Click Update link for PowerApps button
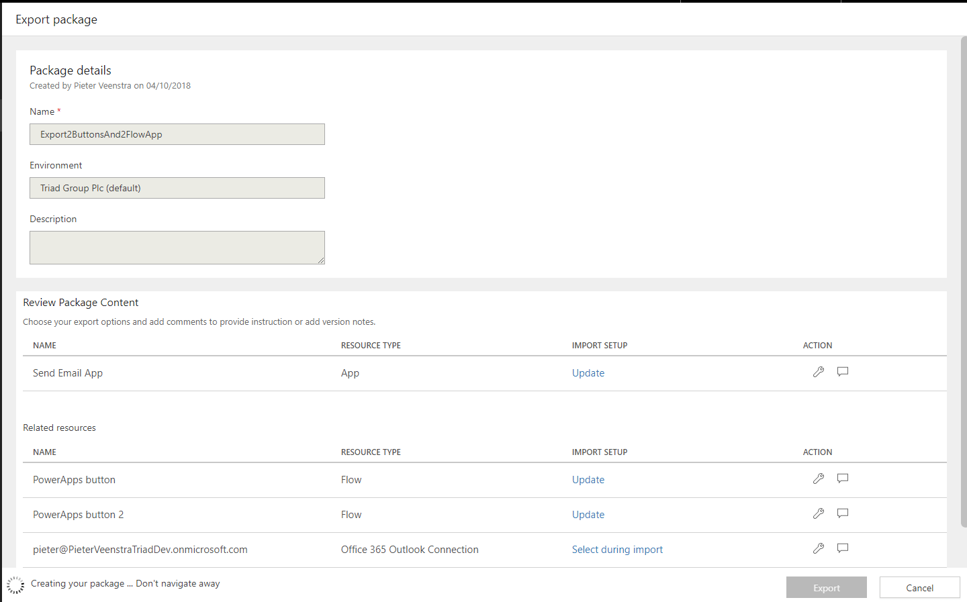The width and height of the screenshot is (967, 602). pos(588,480)
